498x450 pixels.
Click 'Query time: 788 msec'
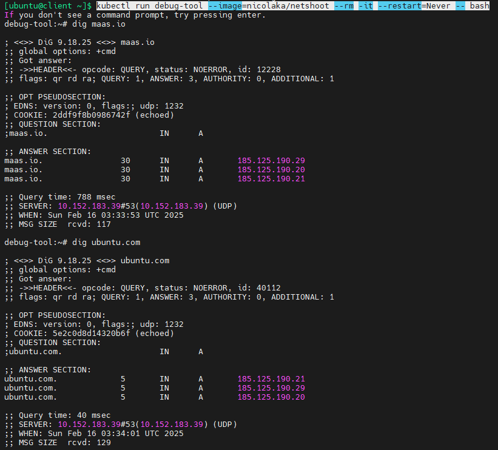[67, 197]
